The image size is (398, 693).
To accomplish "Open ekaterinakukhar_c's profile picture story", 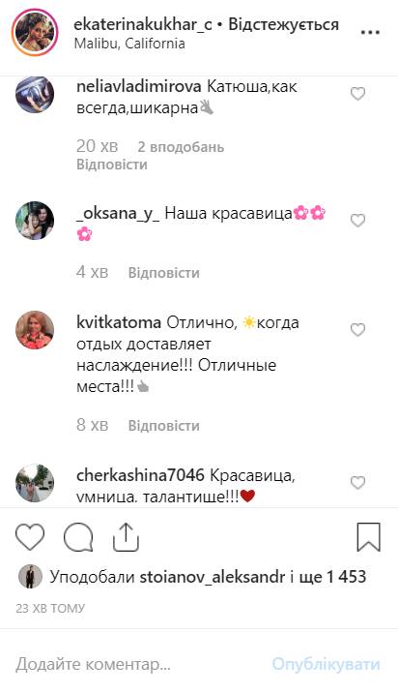I will click(x=35, y=32).
